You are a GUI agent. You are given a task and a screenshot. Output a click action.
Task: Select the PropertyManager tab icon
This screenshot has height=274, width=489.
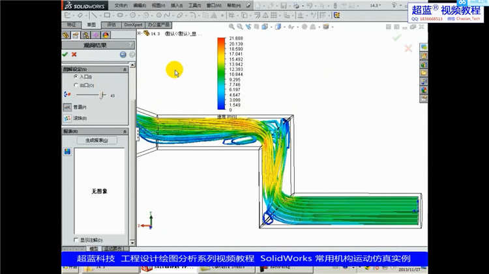[x=76, y=35]
